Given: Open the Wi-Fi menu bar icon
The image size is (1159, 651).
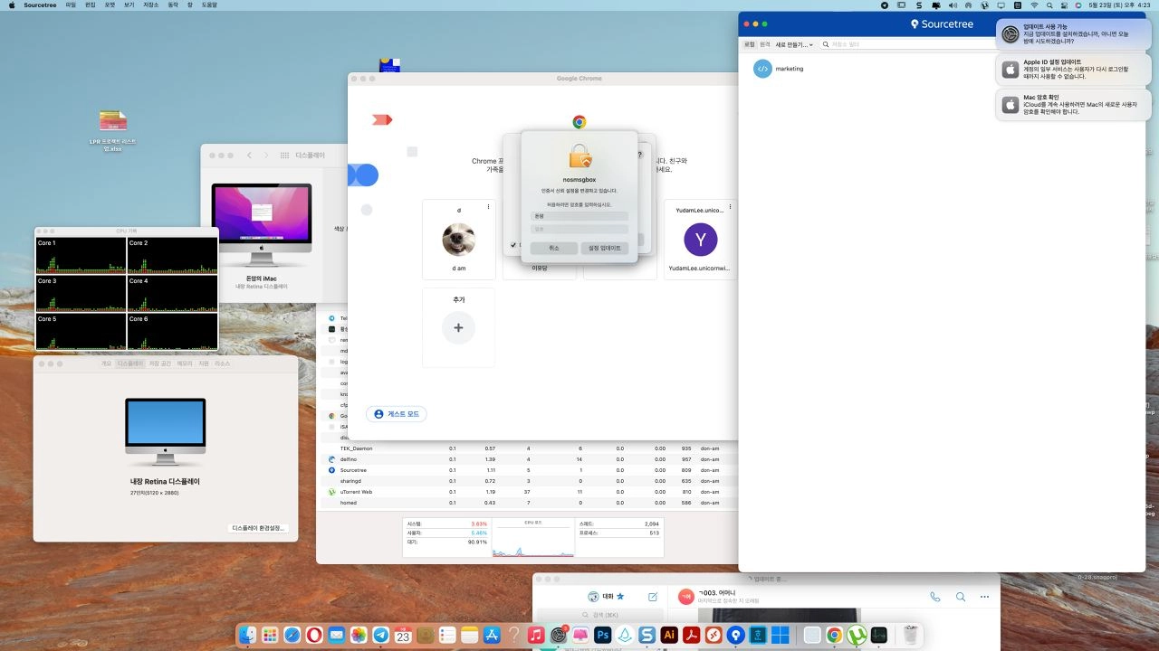Looking at the screenshot, I should [1034, 5].
